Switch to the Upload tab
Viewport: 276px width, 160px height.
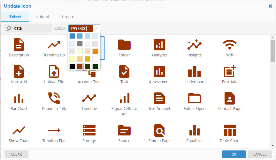tap(42, 17)
